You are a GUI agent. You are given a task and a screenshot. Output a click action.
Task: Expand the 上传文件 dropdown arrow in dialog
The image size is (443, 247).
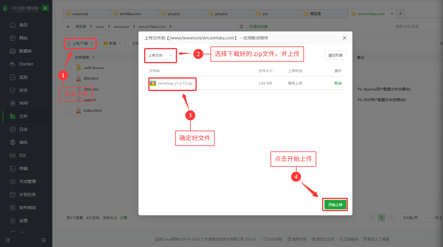(170, 55)
